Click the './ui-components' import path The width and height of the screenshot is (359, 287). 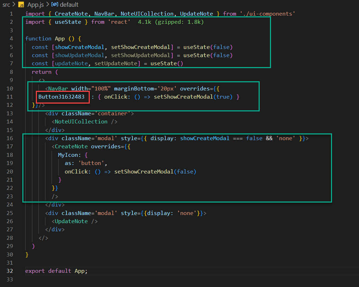(x=267, y=14)
